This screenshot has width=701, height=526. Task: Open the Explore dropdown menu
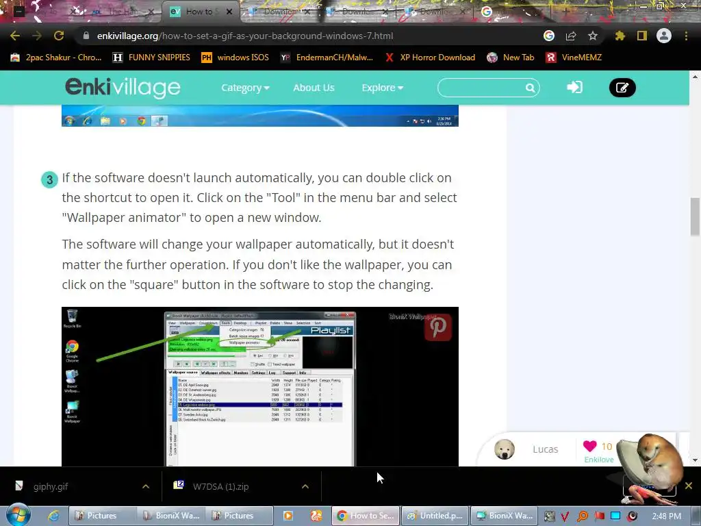tap(382, 88)
